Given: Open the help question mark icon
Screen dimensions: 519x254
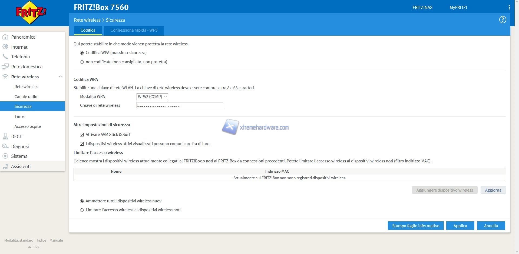Looking at the screenshot, I should point(503,20).
